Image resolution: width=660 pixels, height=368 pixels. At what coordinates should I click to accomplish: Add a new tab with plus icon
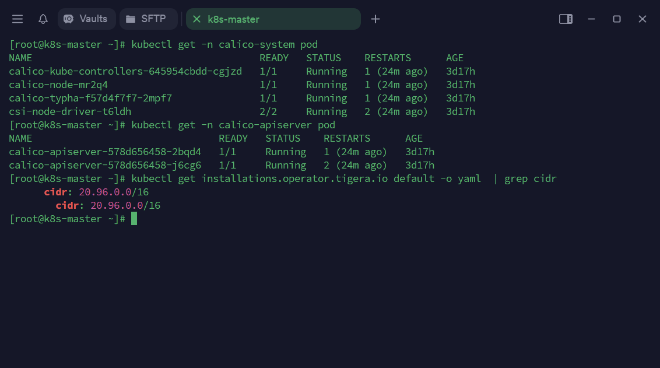(x=375, y=19)
